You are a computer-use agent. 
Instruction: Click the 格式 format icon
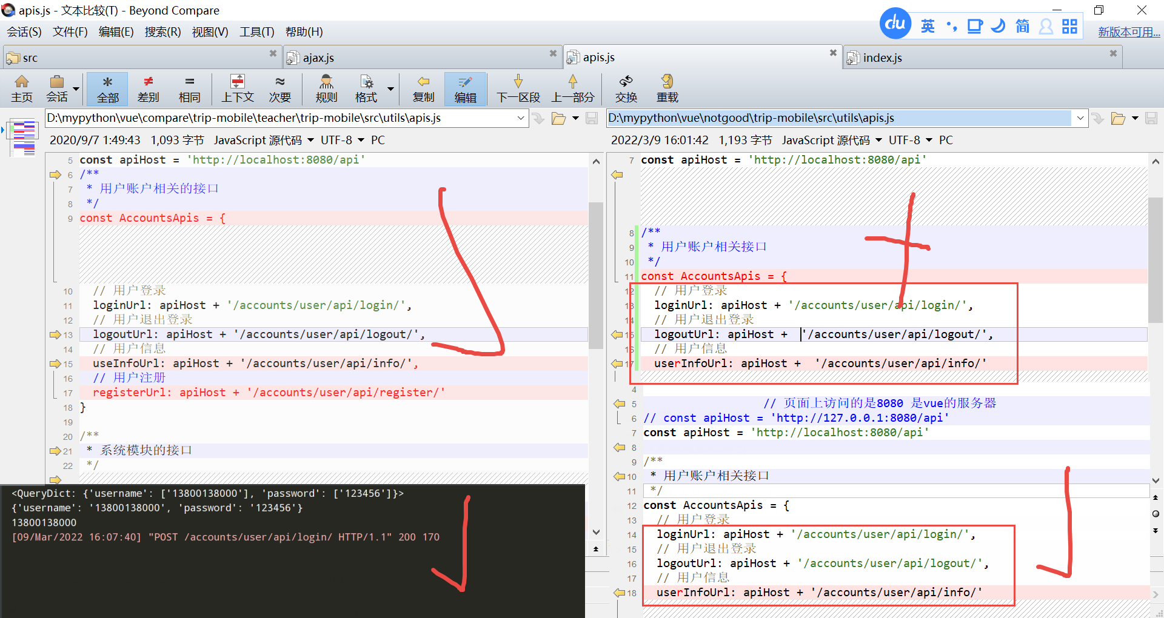point(366,88)
